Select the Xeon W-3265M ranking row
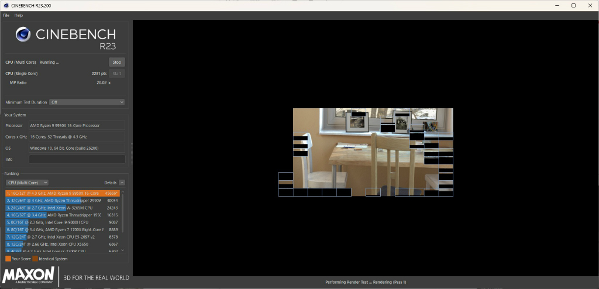 coord(63,208)
